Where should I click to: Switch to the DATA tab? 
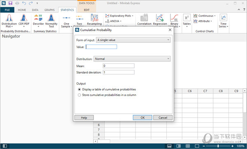pyautogui.click(x=35, y=10)
